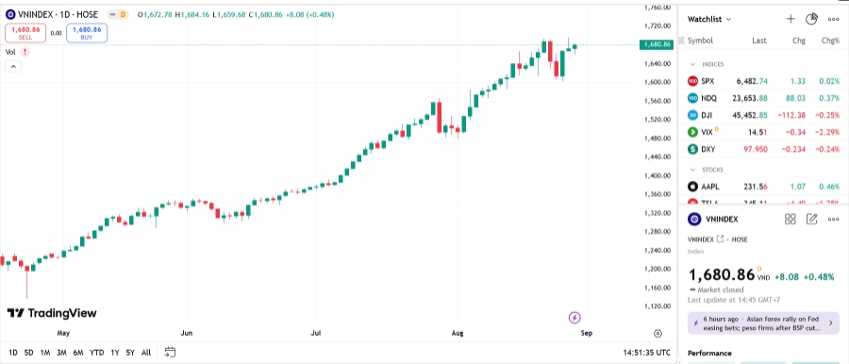Click the red SELL 1,680.86 button
Viewport: 849px width, 364px height.
point(25,33)
